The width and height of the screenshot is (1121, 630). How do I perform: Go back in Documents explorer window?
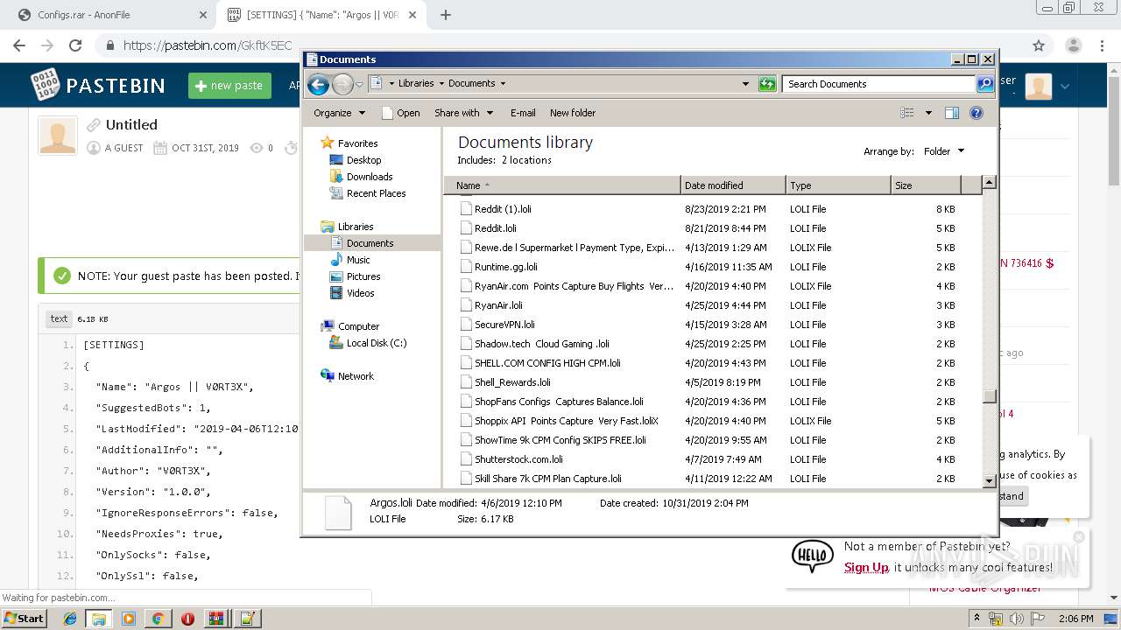[x=319, y=84]
